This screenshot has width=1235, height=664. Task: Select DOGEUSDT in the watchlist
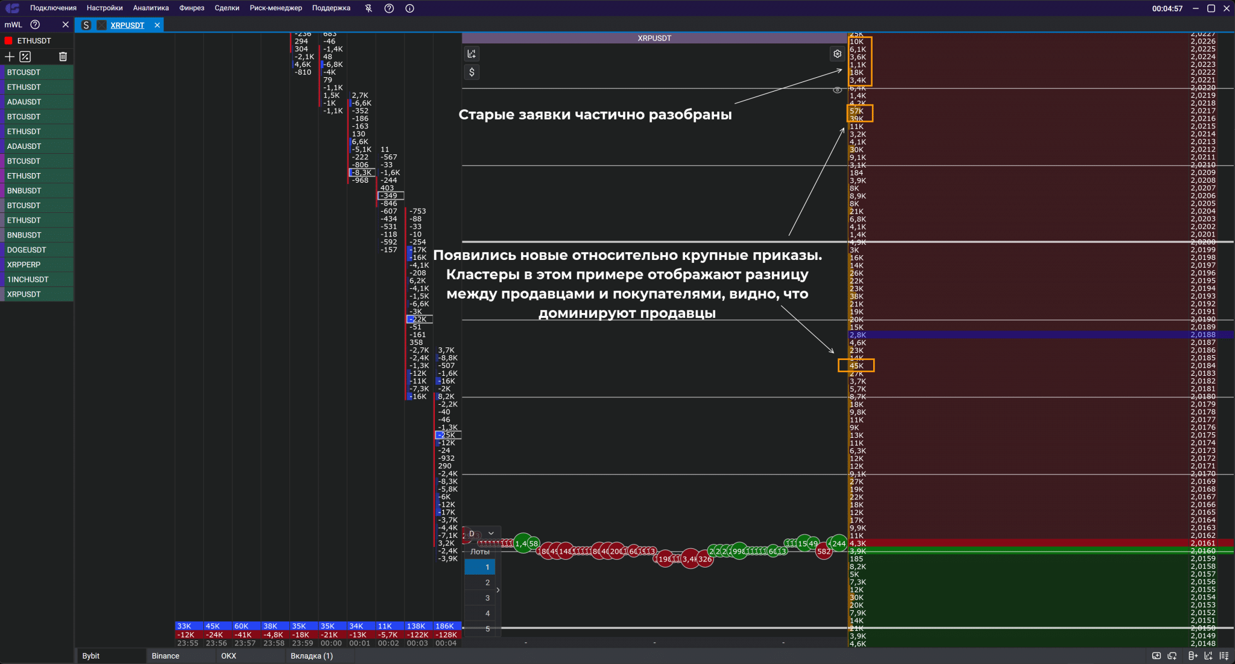pos(27,250)
